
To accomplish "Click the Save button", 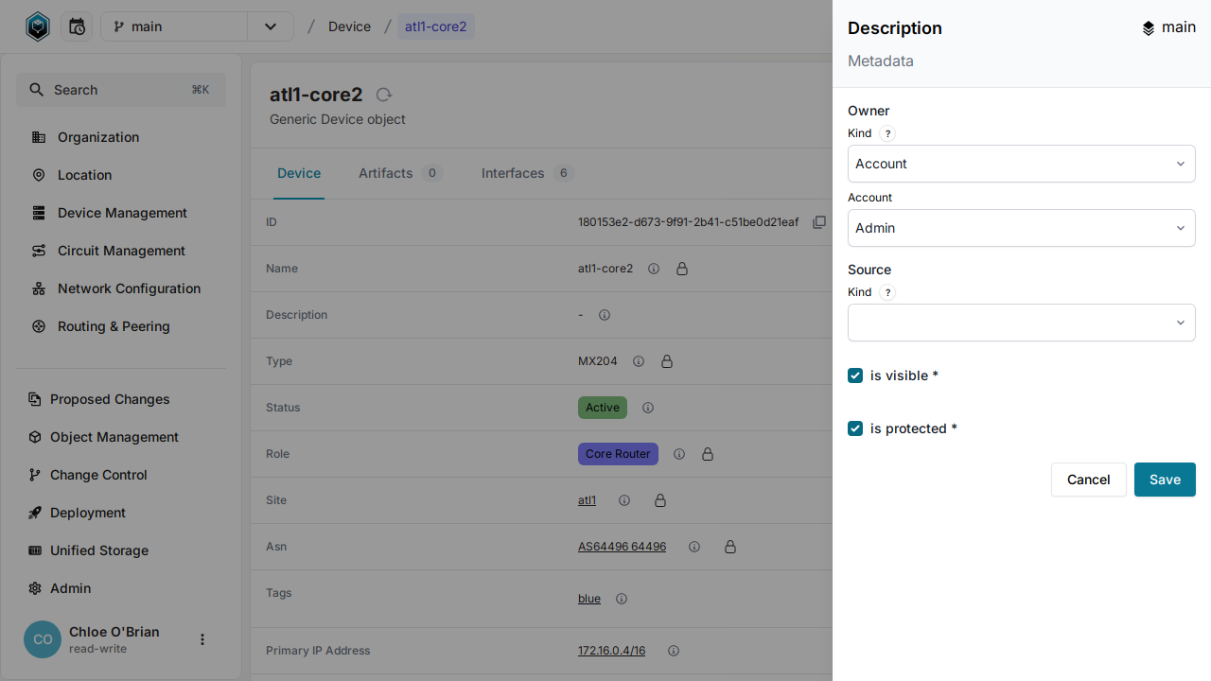I will click(x=1164, y=480).
